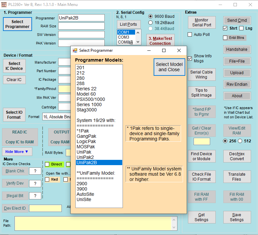The width and height of the screenshot is (258, 235).
Task: Choose GangPak from the list
Action: click(99, 136)
